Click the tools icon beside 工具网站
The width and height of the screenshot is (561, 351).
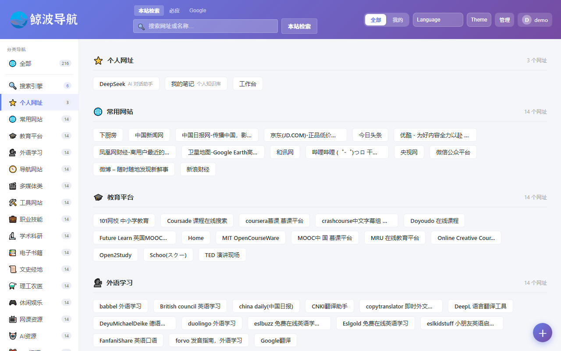point(13,203)
